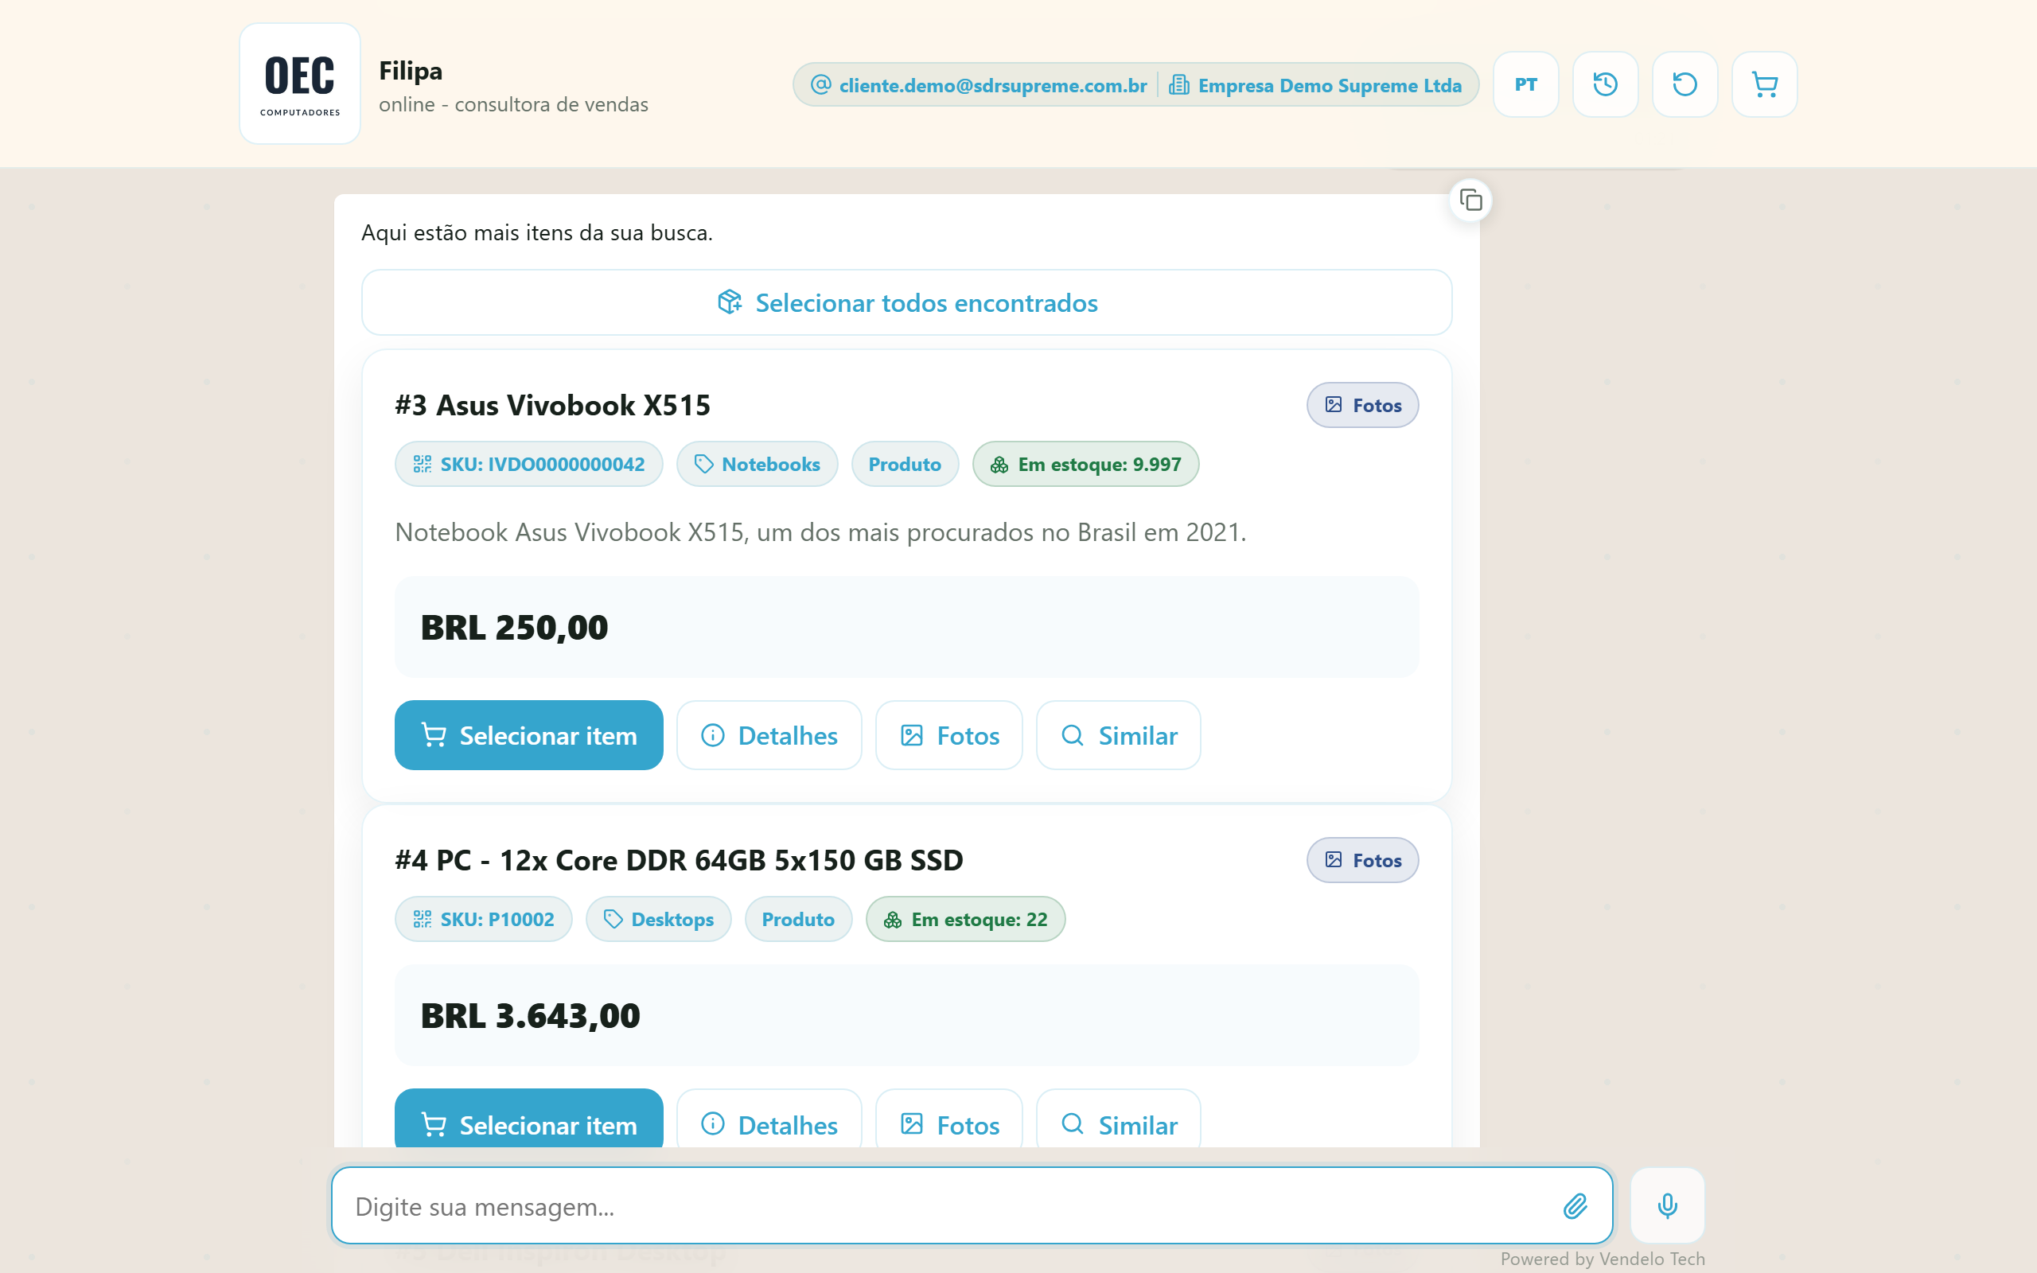This screenshot has width=2037, height=1273.
Task: Click the Filipa consultant name
Action: [411, 71]
